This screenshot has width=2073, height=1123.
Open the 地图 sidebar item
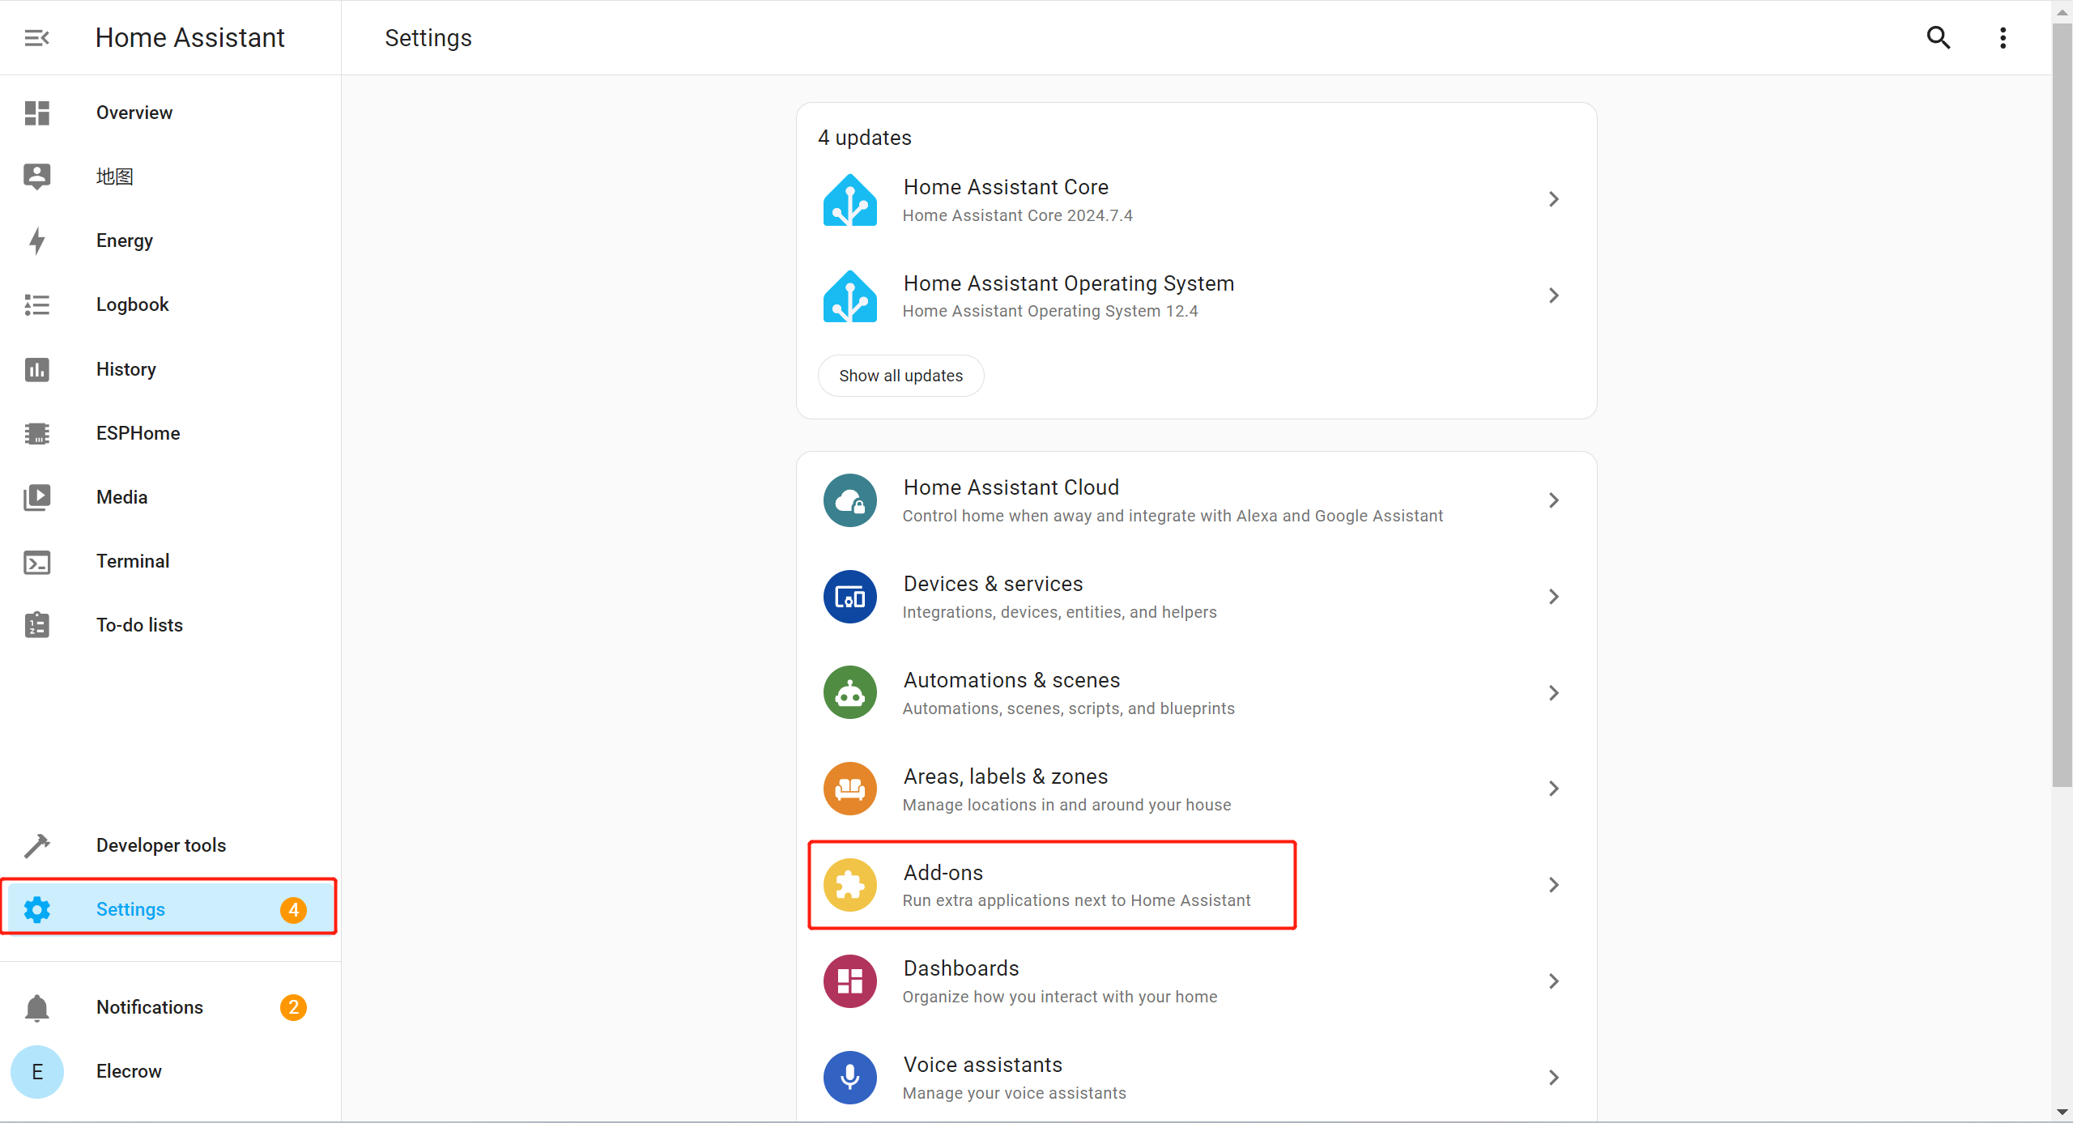pyautogui.click(x=170, y=177)
